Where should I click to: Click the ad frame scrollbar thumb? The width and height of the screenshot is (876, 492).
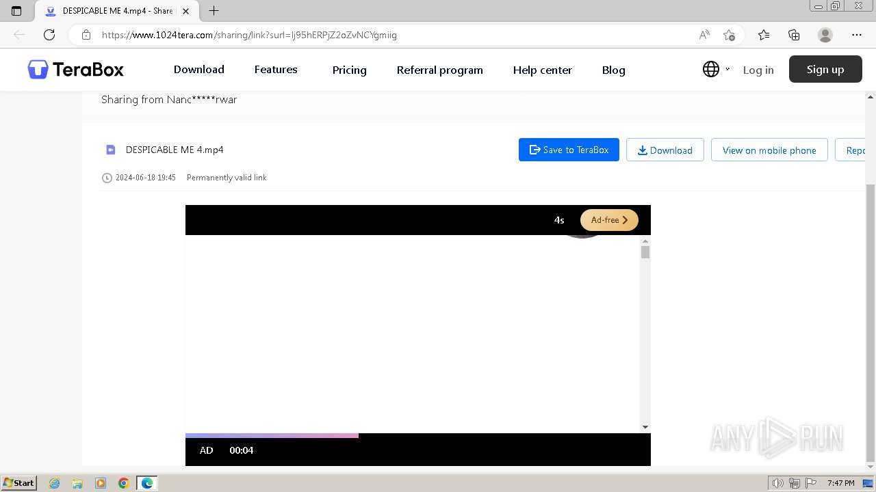tap(645, 252)
